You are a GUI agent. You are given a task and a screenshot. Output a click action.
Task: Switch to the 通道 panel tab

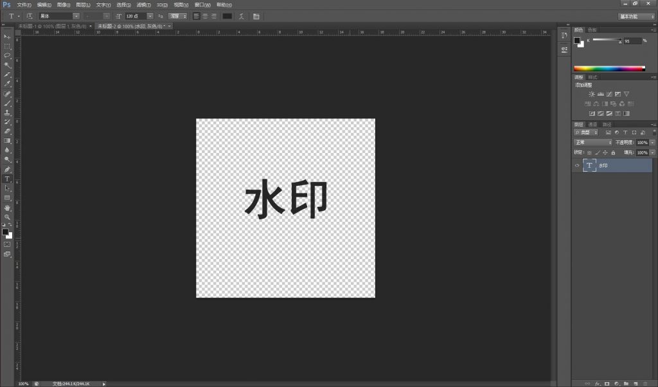pyautogui.click(x=592, y=124)
